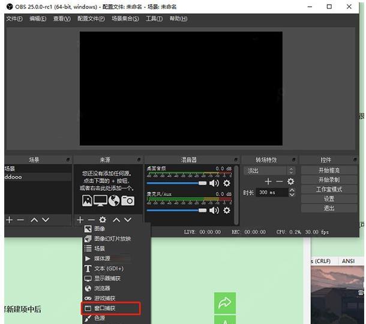Choose 图像 from add-source menu
The width and height of the screenshot is (366, 324).
click(116, 229)
